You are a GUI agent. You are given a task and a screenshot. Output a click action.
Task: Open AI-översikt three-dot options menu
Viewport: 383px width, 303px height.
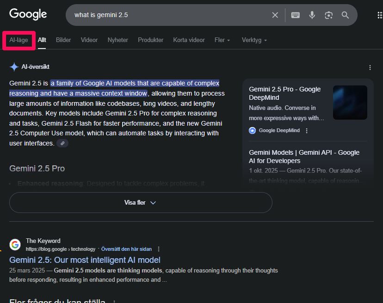pyautogui.click(x=370, y=67)
